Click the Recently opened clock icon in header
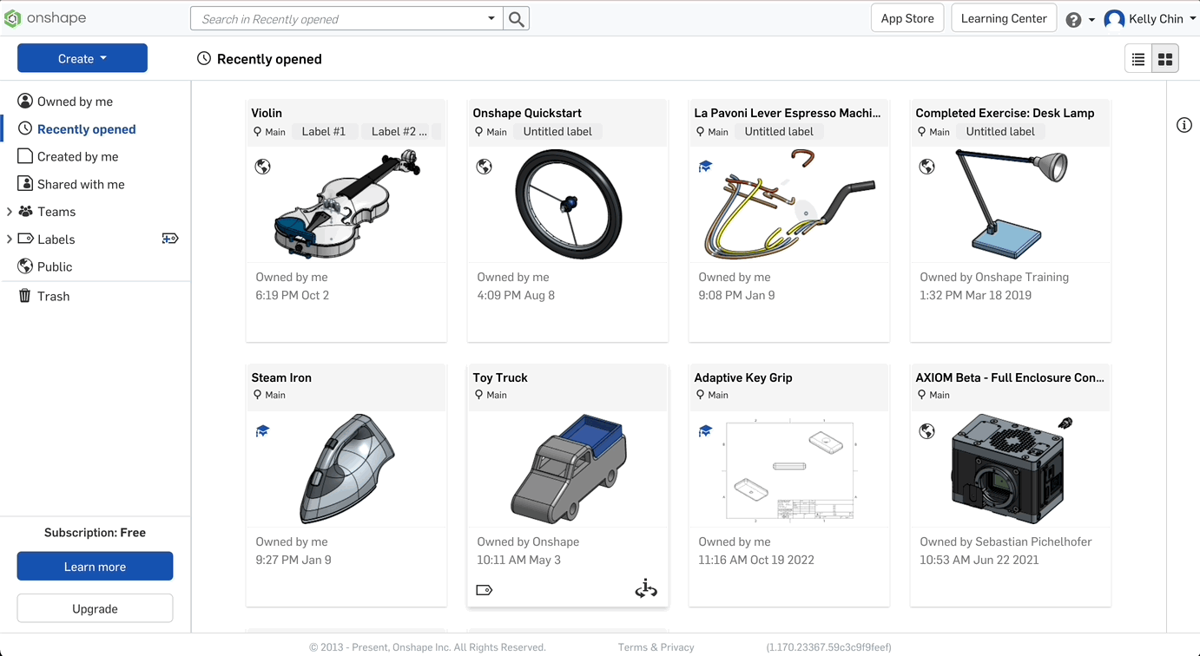This screenshot has width=1200, height=656. click(x=204, y=58)
